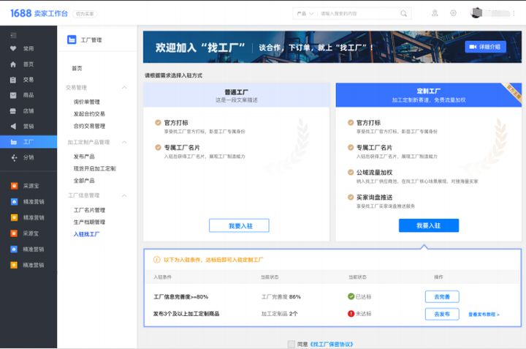Click the 1688 卖家工作台 logo

(39, 13)
